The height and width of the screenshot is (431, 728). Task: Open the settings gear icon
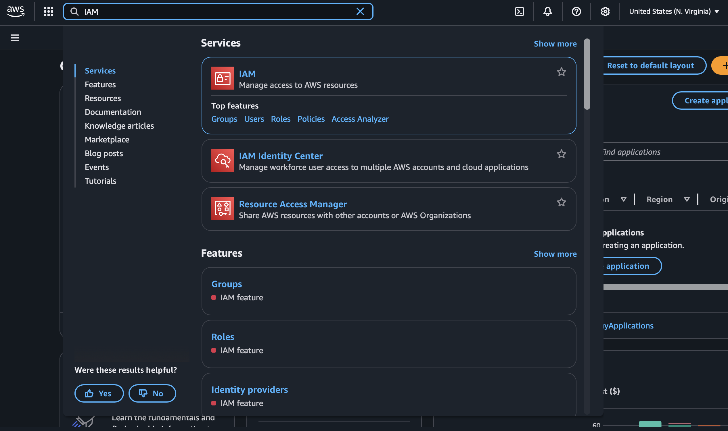[x=605, y=11]
